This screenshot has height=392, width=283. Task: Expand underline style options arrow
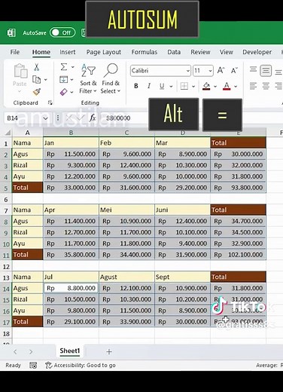[171, 87]
